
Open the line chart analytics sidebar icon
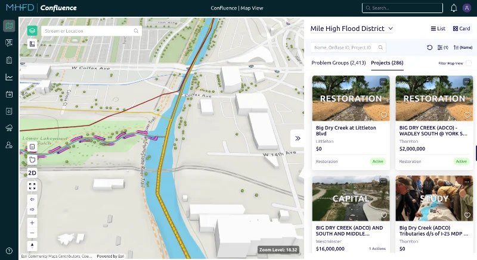click(9, 77)
